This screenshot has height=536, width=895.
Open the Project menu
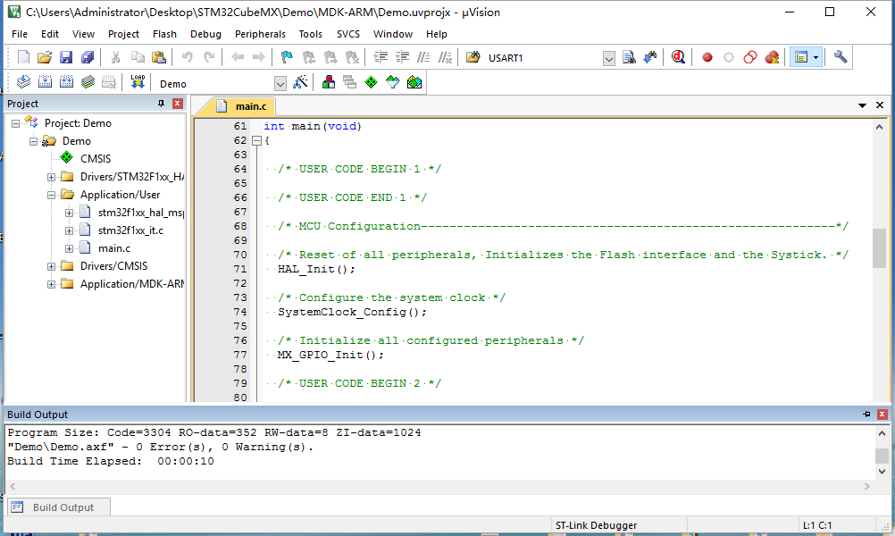(123, 34)
